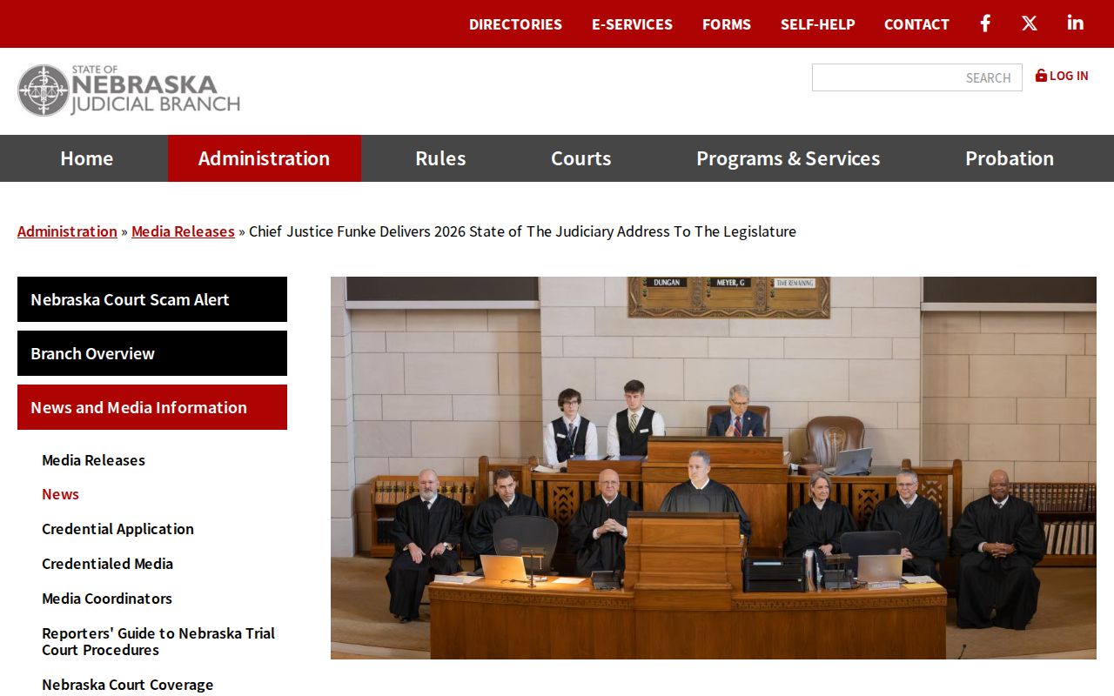Viewport: 1114px width, 696px height.
Task: Open Programs & Services navigation tab
Action: point(789,158)
